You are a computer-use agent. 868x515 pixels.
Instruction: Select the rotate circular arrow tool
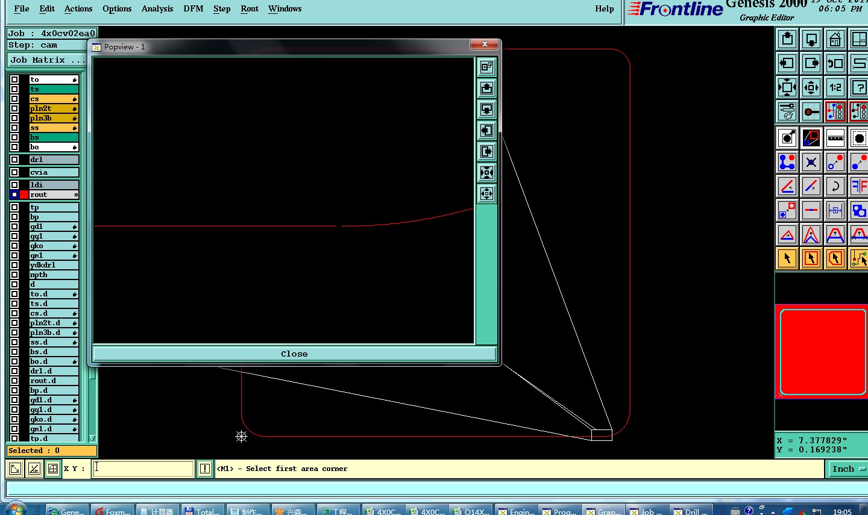[x=835, y=186]
